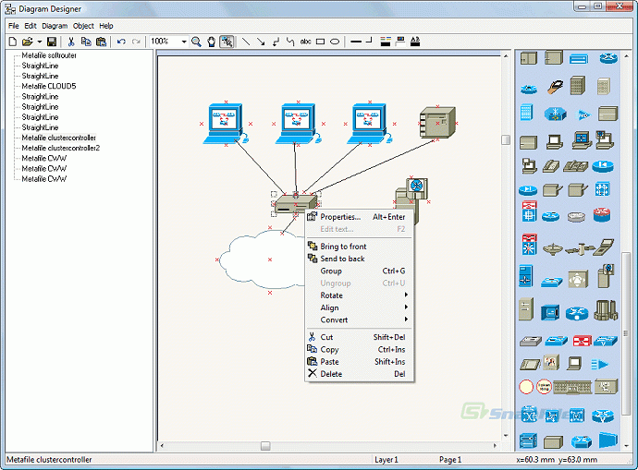Toggle the pan hand tool
The image size is (638, 470).
(x=211, y=42)
